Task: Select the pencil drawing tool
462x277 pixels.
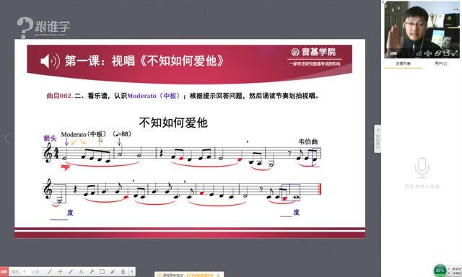Action: point(50,271)
